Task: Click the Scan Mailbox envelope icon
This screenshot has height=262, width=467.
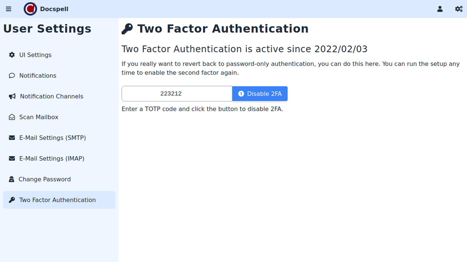Action: [12, 117]
